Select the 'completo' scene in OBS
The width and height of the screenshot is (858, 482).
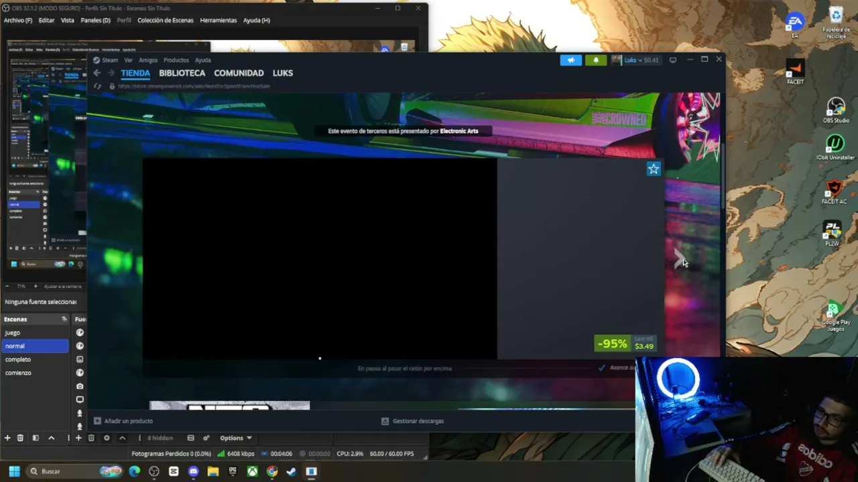tap(35, 359)
